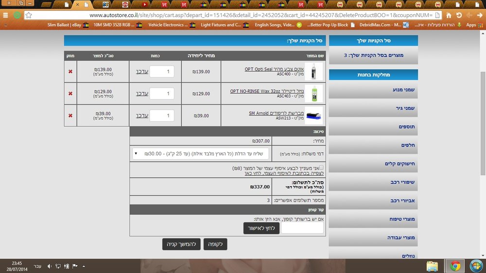Open the self-pickup address link (לחץ כאן)
The width and height of the screenshot is (486, 273).
(284, 173)
